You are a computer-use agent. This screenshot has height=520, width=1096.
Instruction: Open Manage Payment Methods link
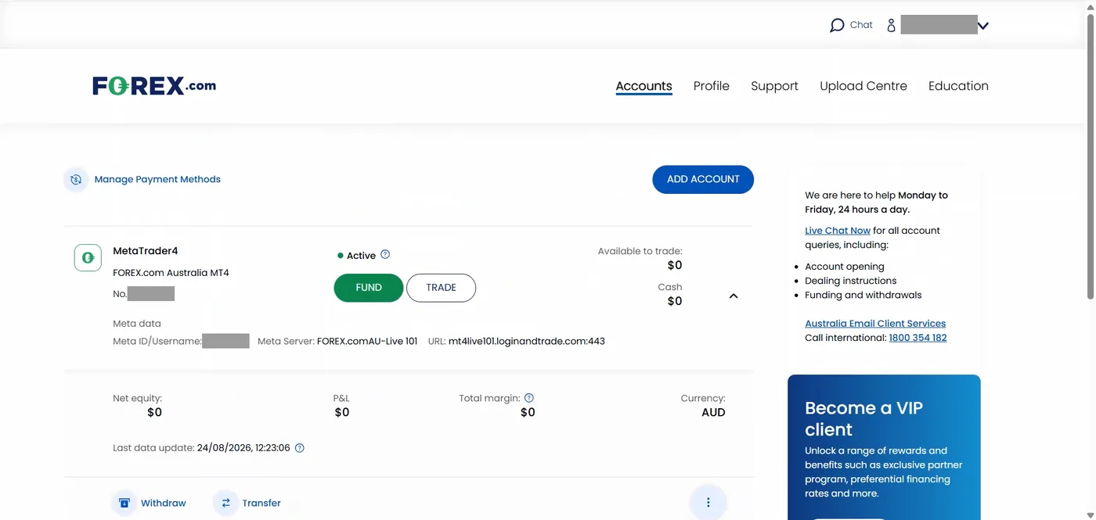157,179
